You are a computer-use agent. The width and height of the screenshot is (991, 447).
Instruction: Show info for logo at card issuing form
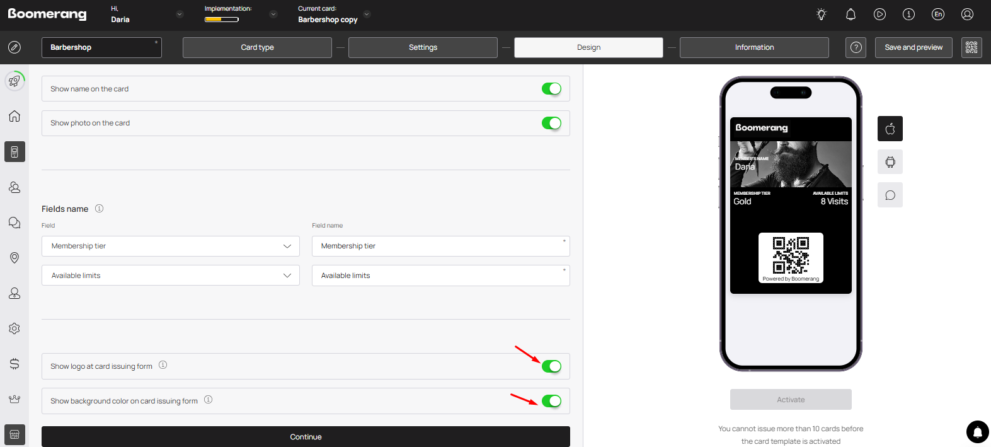(163, 365)
